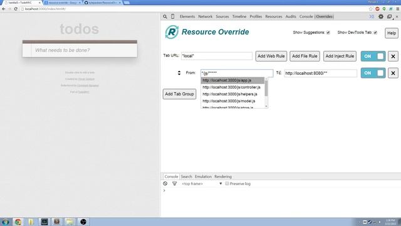The width and height of the screenshot is (401, 226).
Task: Select helpers.js suggestion from list
Action: [x=232, y=94]
